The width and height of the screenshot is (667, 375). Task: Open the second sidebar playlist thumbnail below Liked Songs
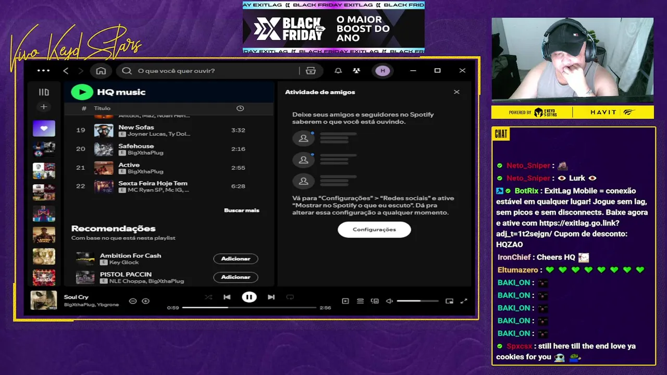44,171
